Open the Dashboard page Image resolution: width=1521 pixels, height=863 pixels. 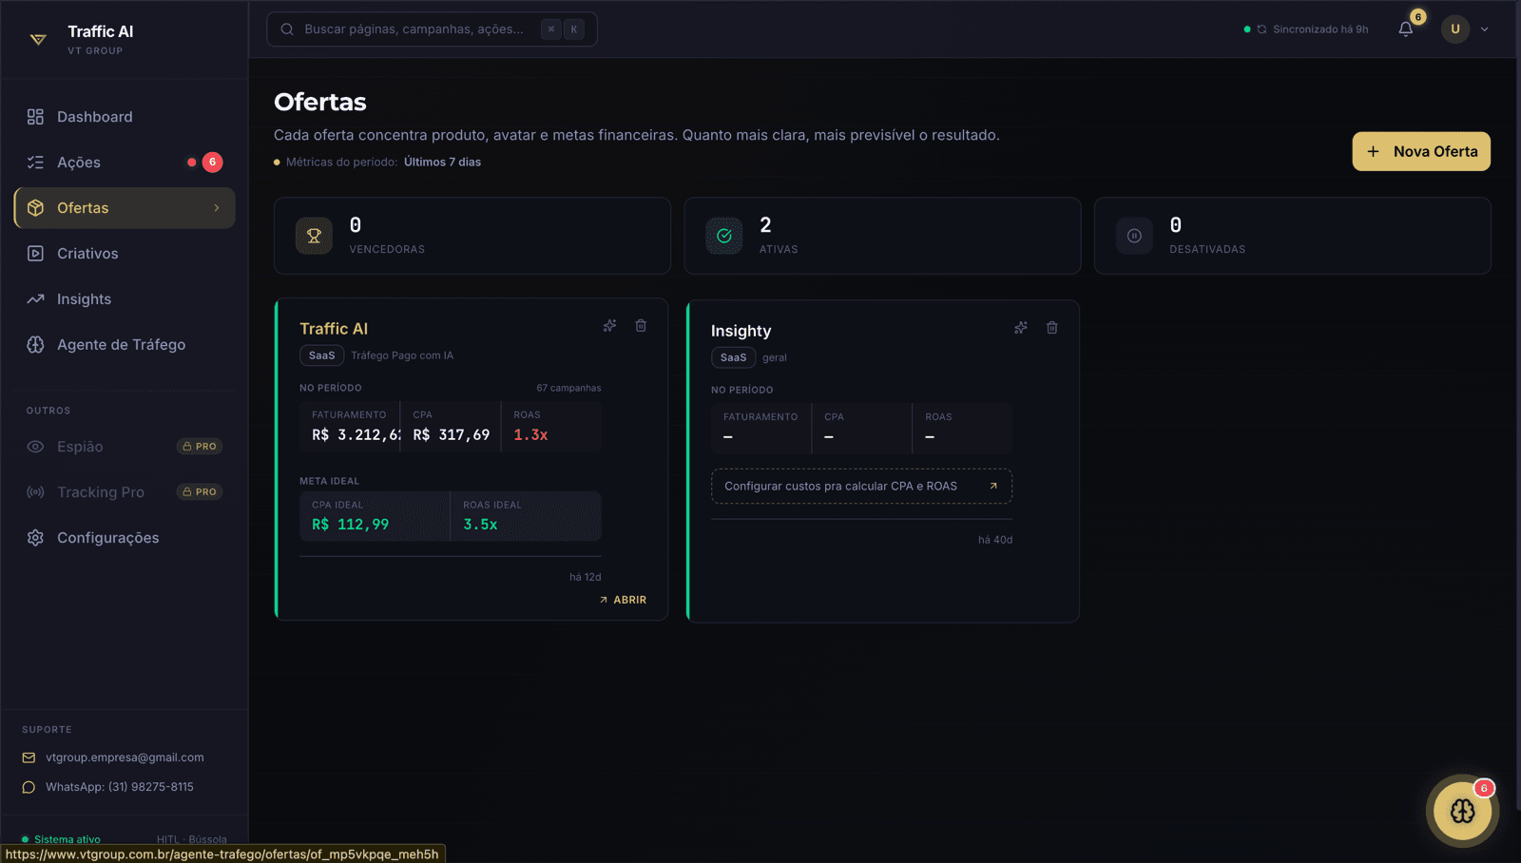point(125,117)
